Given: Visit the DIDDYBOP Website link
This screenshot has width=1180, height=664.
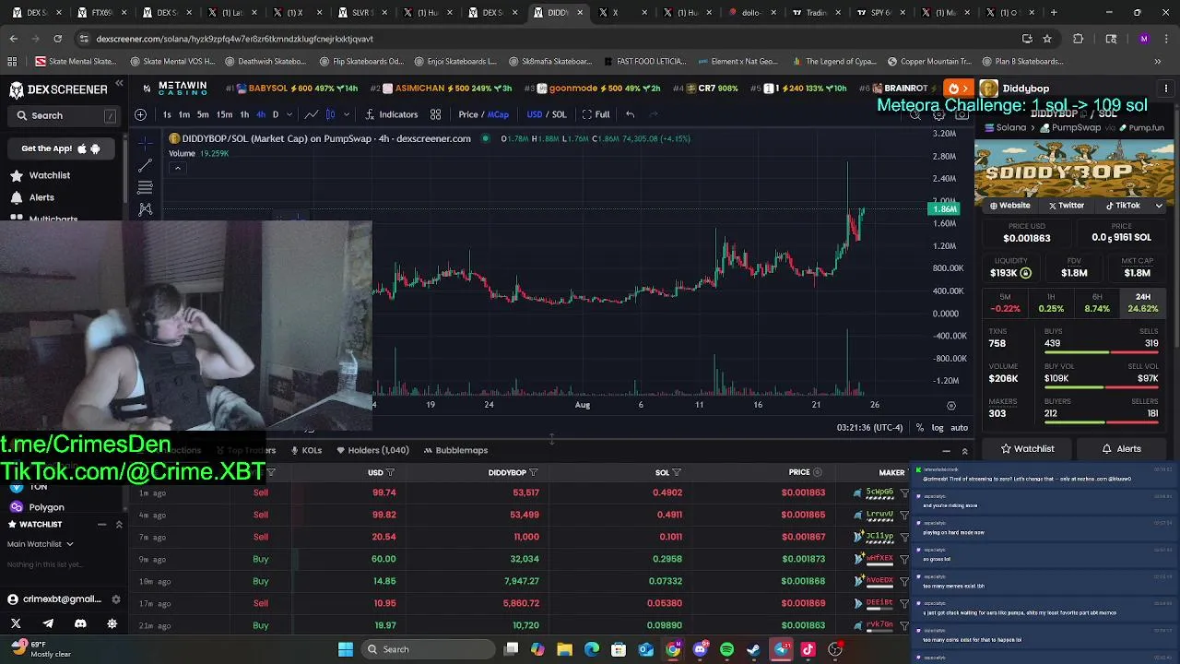Looking at the screenshot, I should coord(1009,206).
